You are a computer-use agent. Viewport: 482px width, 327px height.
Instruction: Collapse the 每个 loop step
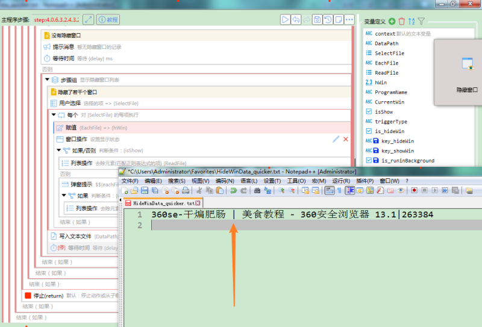click(x=54, y=114)
